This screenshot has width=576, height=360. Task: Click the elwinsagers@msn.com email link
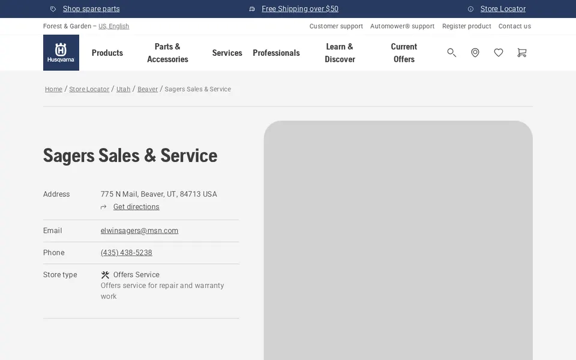point(140,230)
